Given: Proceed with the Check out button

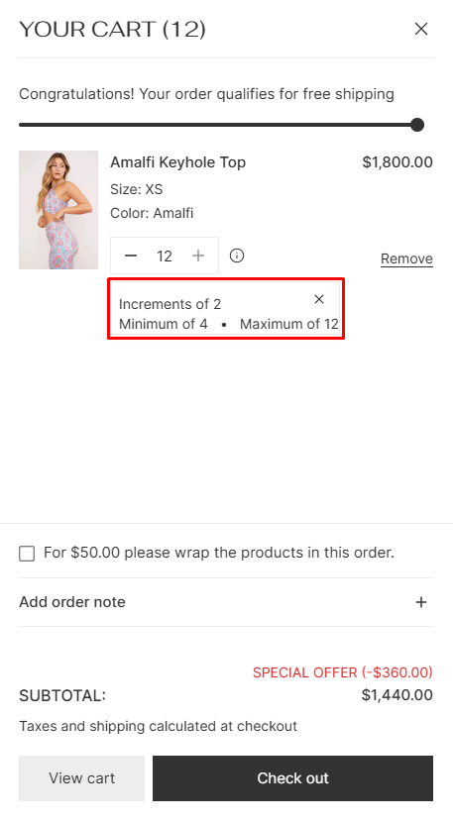Looking at the screenshot, I should click(x=292, y=778).
